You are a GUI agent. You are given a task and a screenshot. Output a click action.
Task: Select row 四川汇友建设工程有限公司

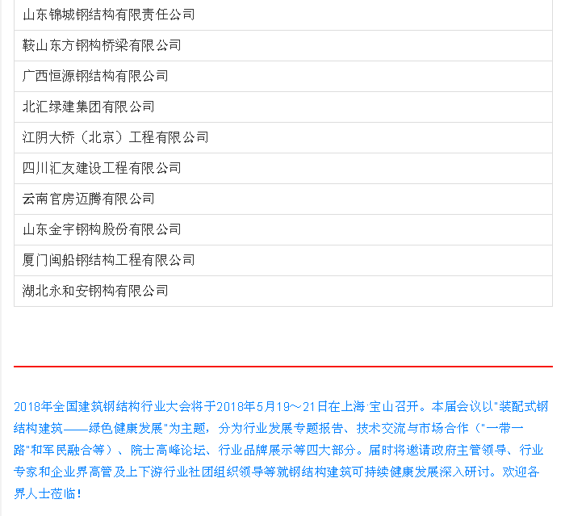pyautogui.click(x=282, y=169)
